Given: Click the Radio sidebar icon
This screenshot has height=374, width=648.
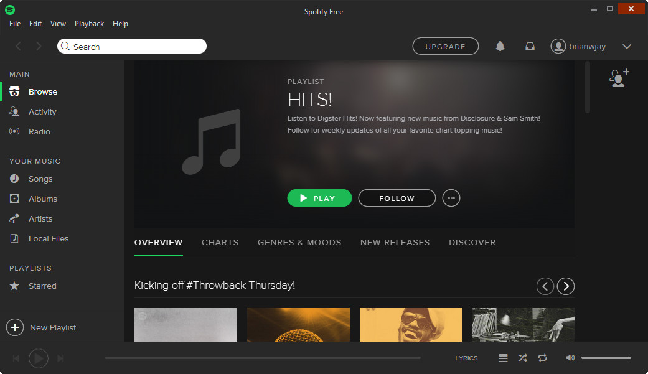Looking at the screenshot, I should pyautogui.click(x=14, y=131).
